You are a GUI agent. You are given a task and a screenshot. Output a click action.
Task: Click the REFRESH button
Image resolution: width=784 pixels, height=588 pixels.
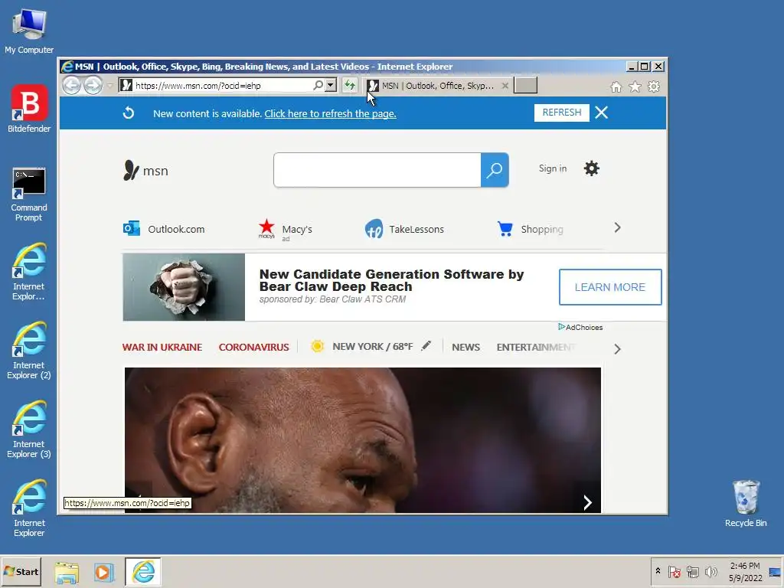(x=561, y=113)
